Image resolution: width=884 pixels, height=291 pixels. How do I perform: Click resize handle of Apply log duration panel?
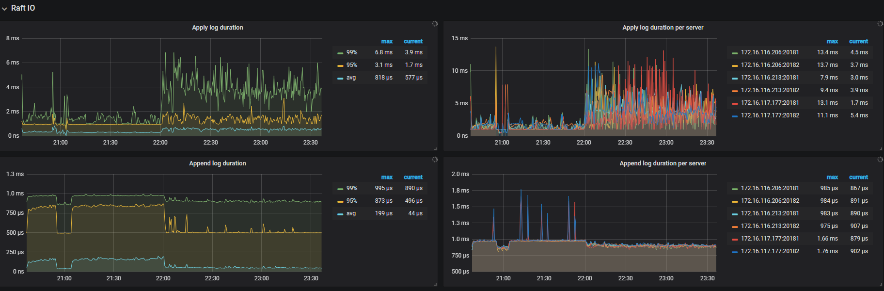[435, 148]
